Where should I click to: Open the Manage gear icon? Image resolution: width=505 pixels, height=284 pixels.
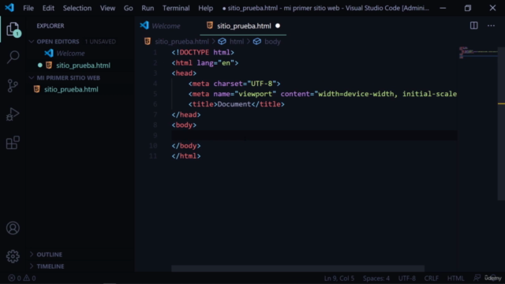click(x=13, y=256)
